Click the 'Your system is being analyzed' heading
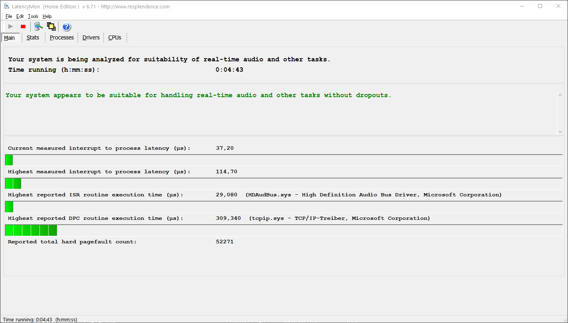Screen dimensions: 568x323 (x=169, y=59)
